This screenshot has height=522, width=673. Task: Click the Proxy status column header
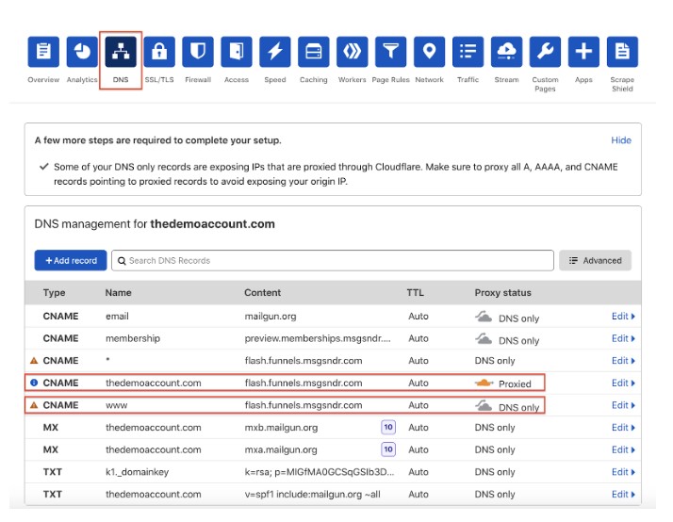point(502,293)
